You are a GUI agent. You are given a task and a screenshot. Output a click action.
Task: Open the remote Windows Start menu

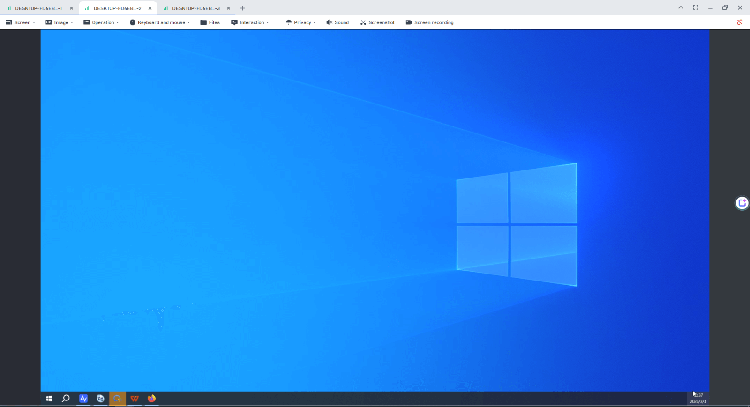[x=49, y=399]
